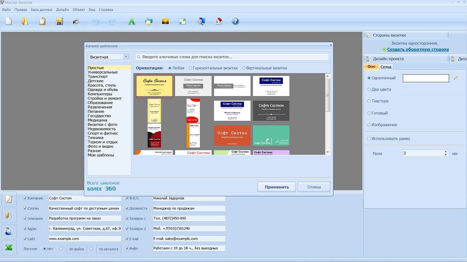Click the insert picture icon
This screenshot has height=262, width=467.
[165, 21]
